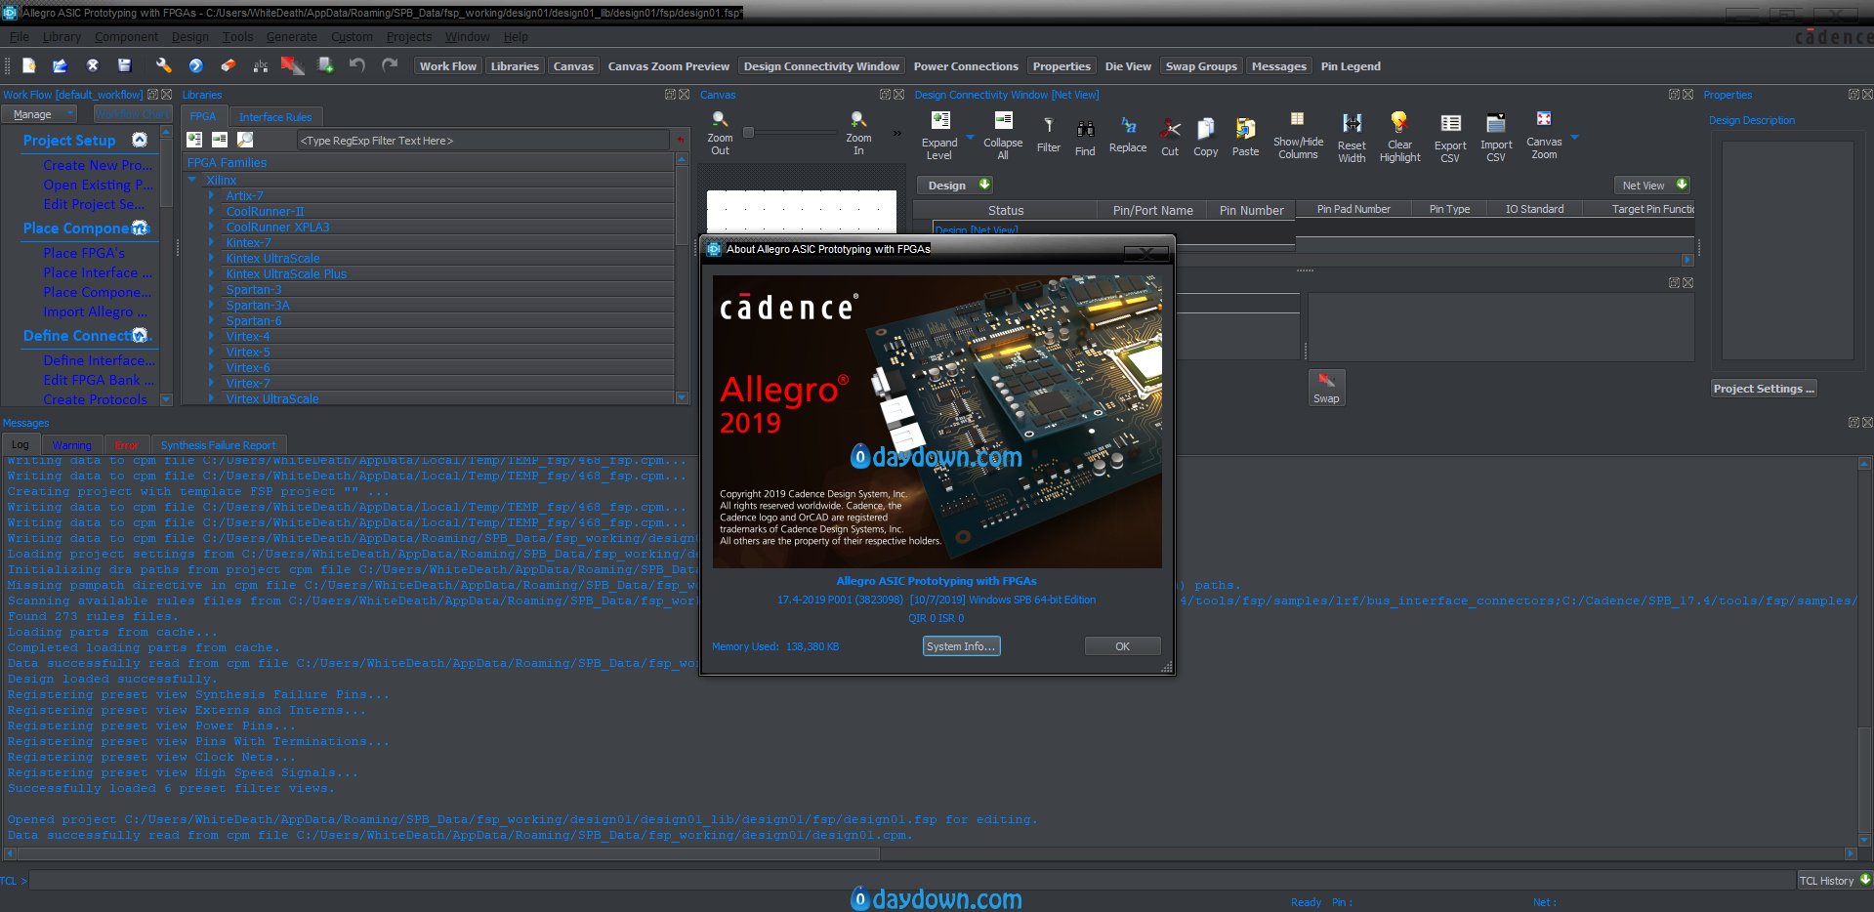Collapse the Project Setup section
Viewport: 1874px width, 912px height.
pos(140,140)
